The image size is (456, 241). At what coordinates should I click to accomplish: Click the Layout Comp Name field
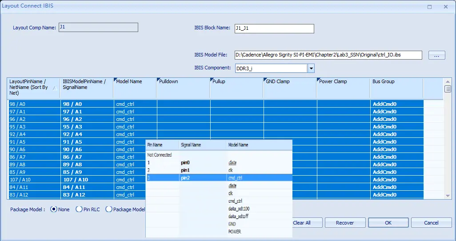[x=98, y=28]
